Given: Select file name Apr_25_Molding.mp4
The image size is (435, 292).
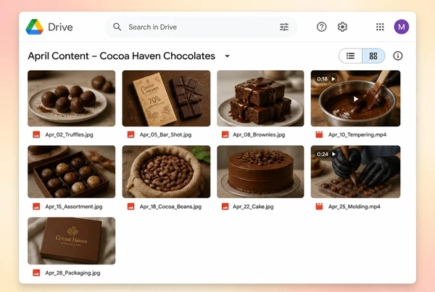Looking at the screenshot, I should coord(355,207).
